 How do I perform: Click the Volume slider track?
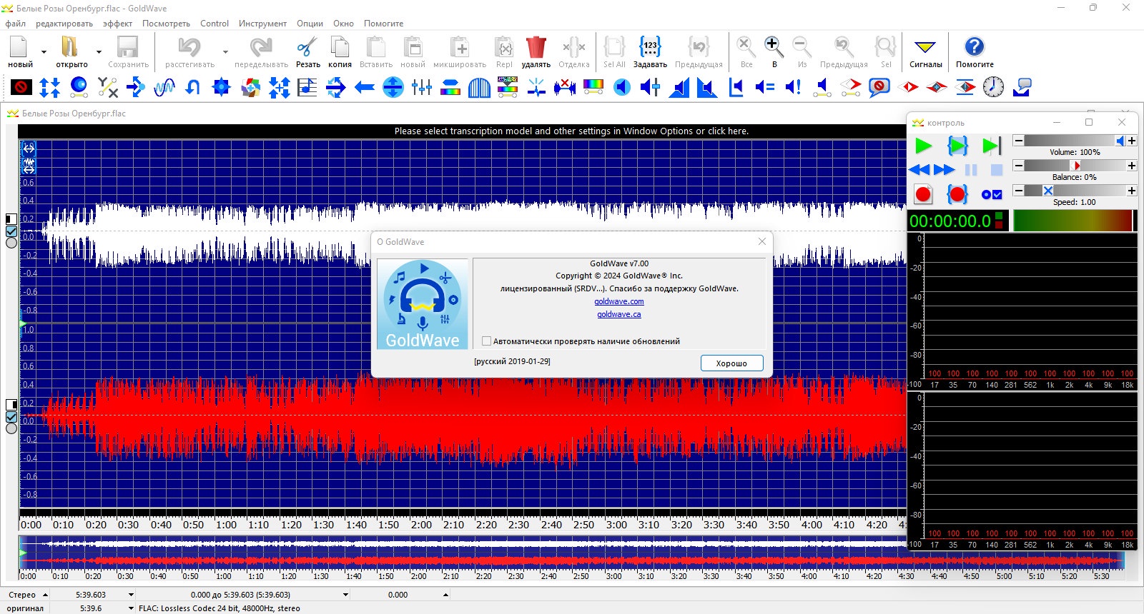(1069, 141)
